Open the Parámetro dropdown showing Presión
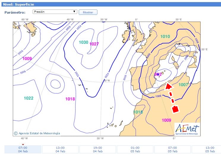 (x=55, y=12)
